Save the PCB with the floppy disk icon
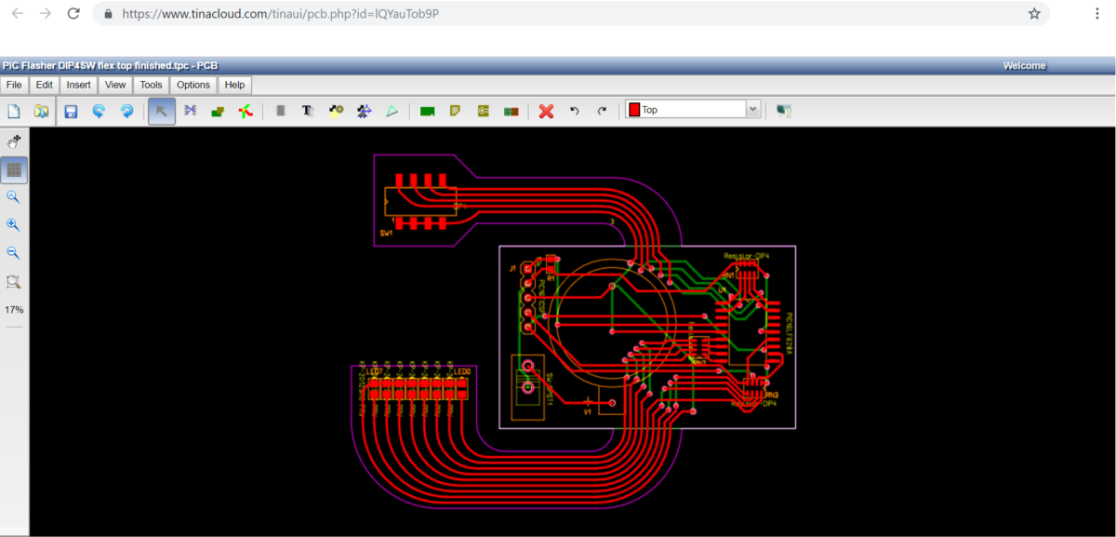This screenshot has width=1116, height=537. point(71,111)
